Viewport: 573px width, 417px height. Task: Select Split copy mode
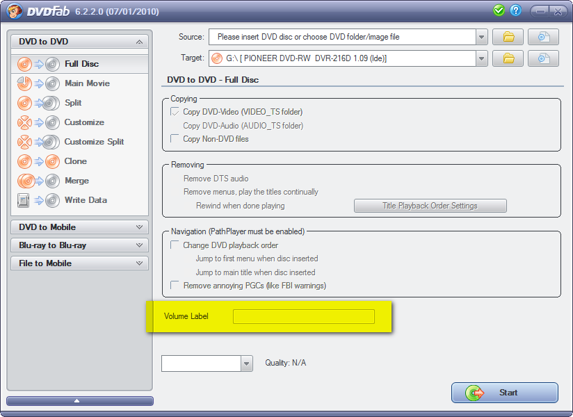point(80,103)
